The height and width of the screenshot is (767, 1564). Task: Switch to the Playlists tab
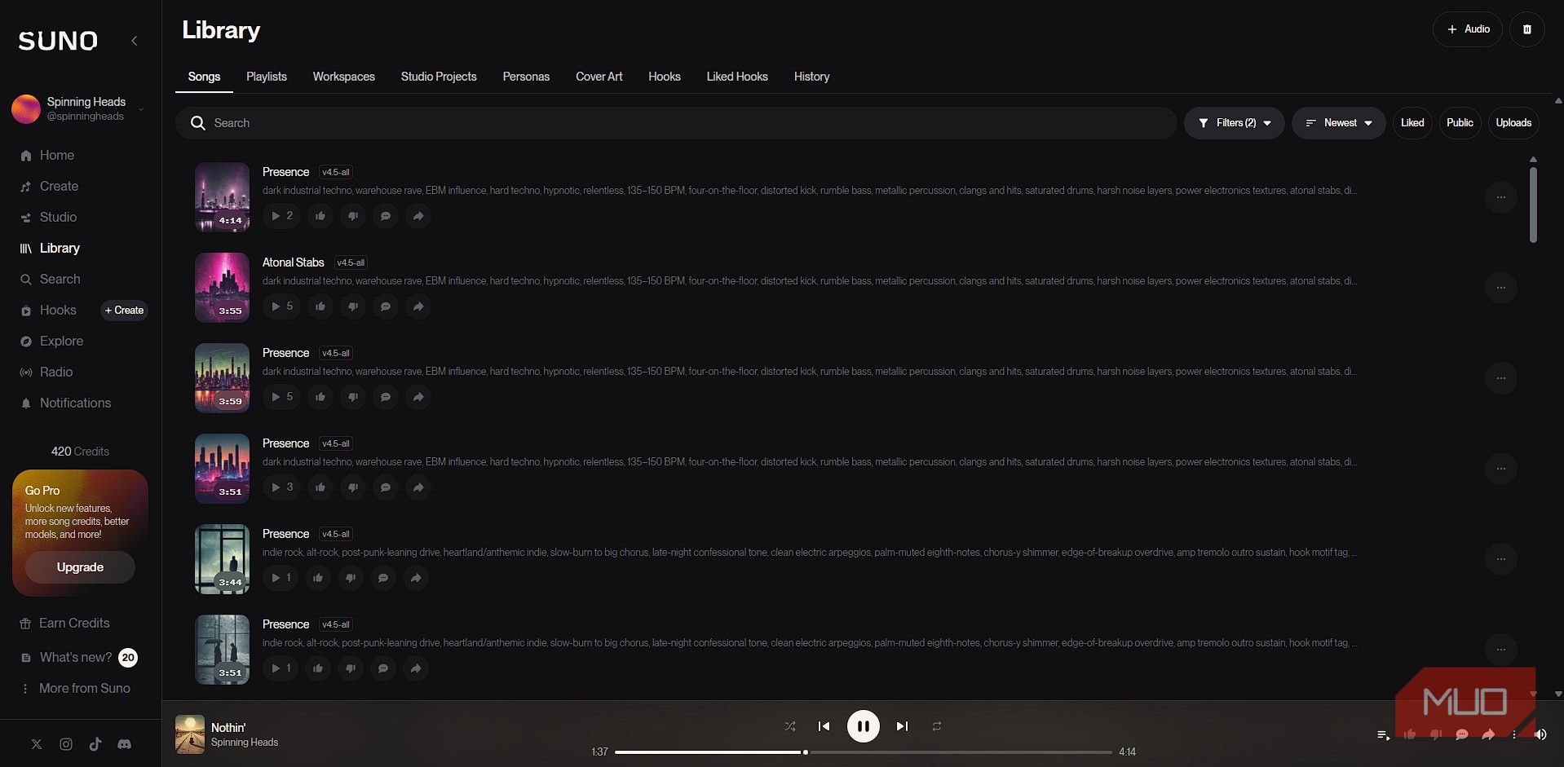point(267,77)
